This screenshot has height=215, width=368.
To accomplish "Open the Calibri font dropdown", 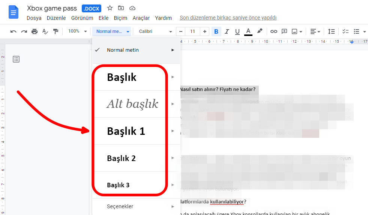I will (155, 31).
